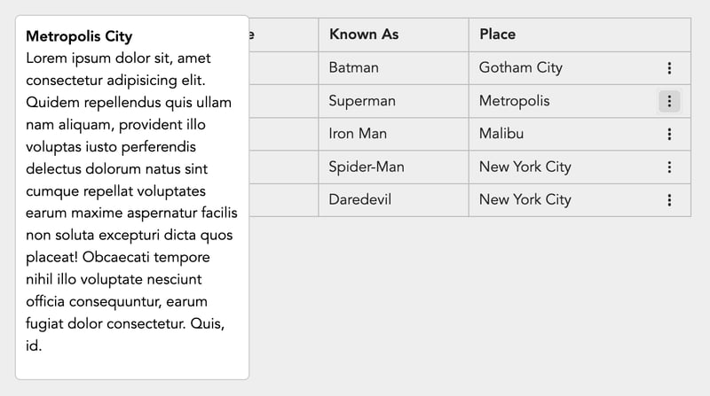
Task: Click the Malibu place cell
Action: pyautogui.click(x=501, y=134)
